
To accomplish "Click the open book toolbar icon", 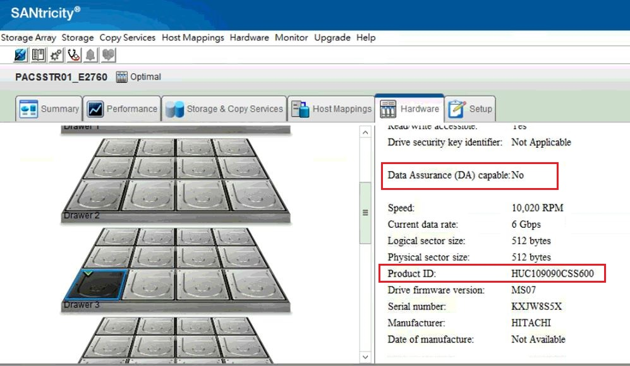I will pos(38,56).
